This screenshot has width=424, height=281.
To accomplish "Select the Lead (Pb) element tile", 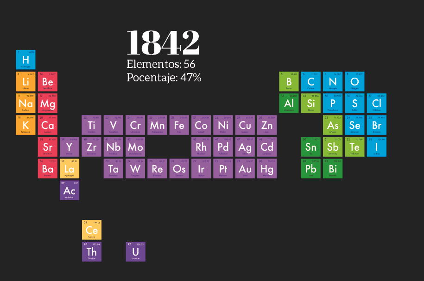I will click(x=311, y=169).
